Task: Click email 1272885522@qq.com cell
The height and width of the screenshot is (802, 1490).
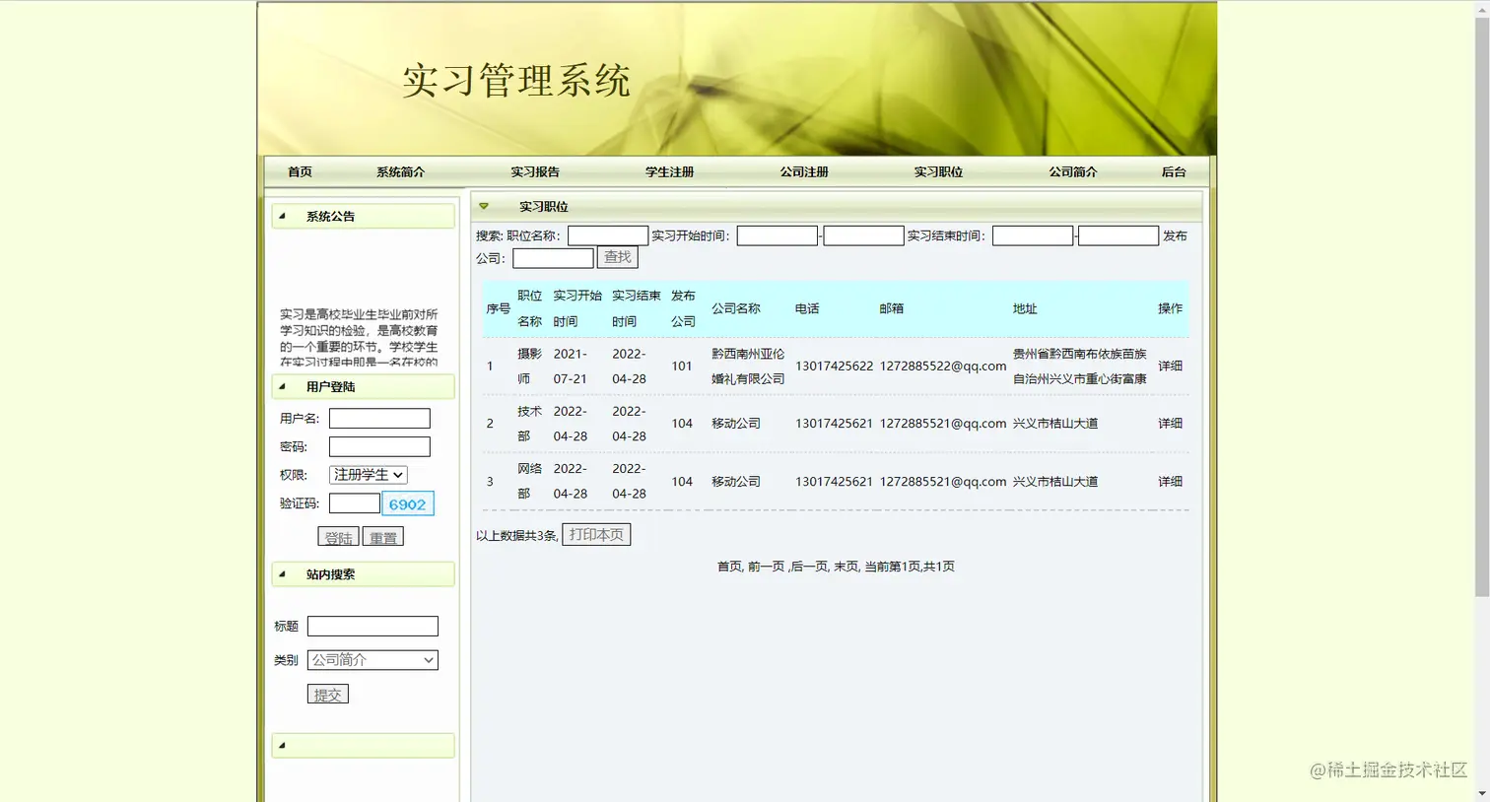Action: (943, 366)
